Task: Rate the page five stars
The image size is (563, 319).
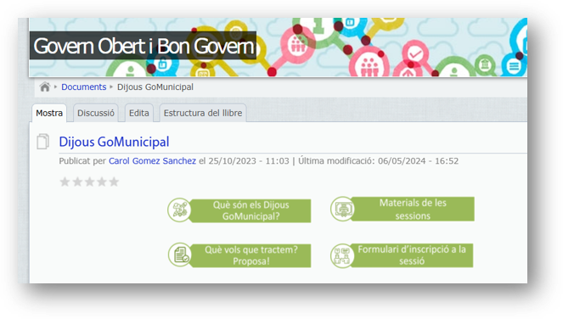Action: [x=114, y=182]
